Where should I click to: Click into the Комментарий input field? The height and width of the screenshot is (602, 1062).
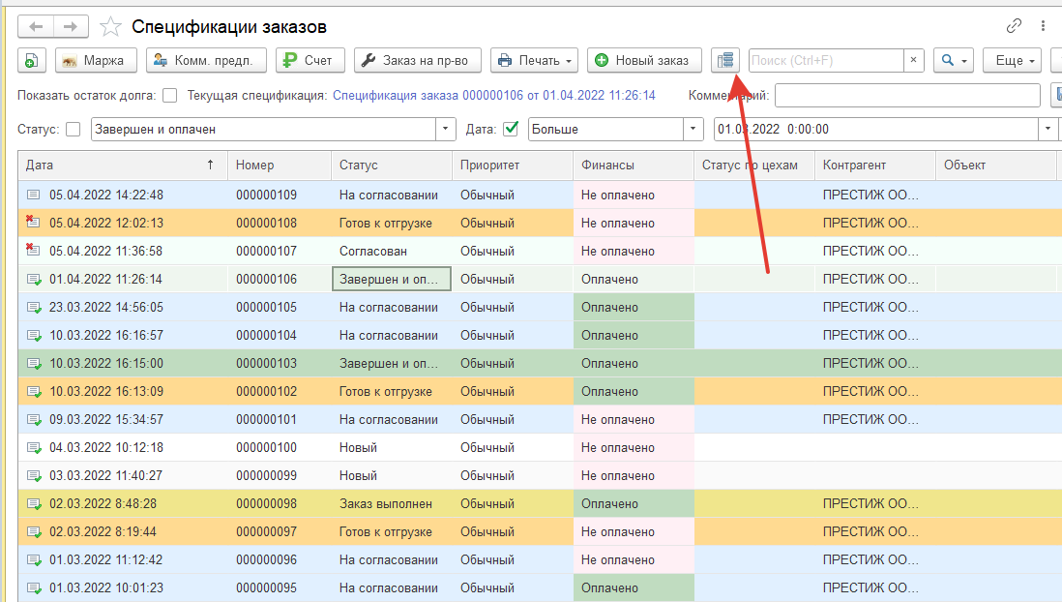[907, 96]
